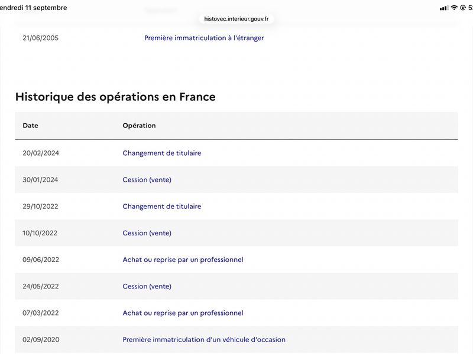
Task: Open 'Achat ou reprise par un professionnel' 09/06/2022
Action: click(183, 260)
